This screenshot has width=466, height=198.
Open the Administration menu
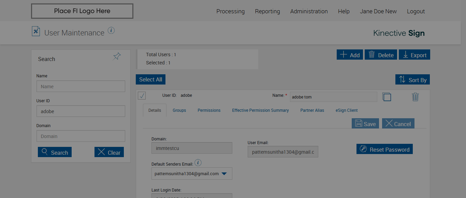[309, 11]
